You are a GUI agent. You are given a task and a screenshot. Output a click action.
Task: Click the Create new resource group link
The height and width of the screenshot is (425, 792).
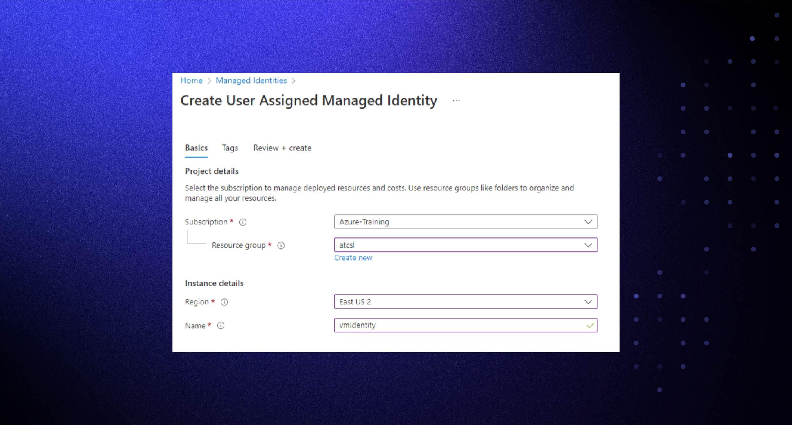click(353, 258)
